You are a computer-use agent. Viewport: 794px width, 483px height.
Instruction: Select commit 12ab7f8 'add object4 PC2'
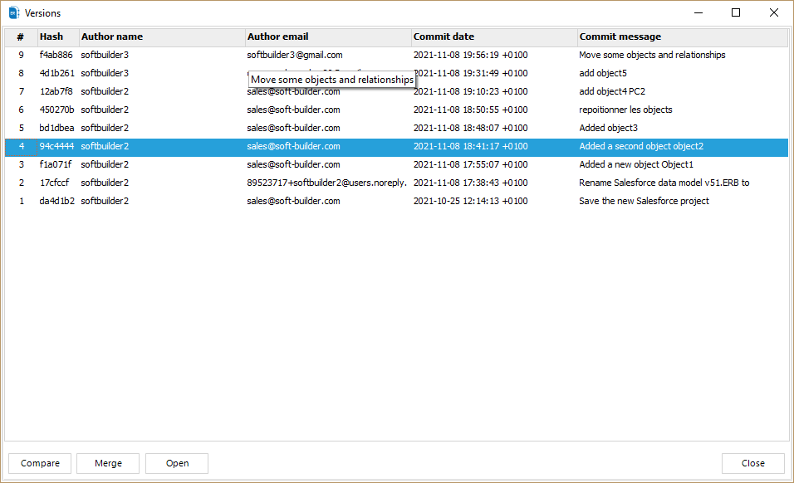click(x=56, y=91)
